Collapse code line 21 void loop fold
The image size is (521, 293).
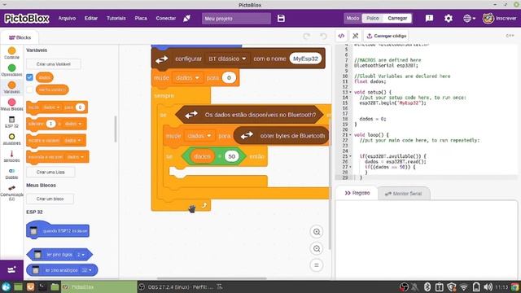(x=350, y=135)
